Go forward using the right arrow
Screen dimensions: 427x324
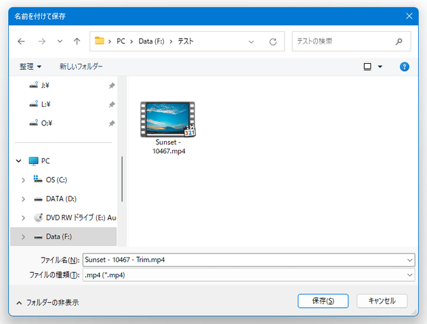[x=41, y=41]
